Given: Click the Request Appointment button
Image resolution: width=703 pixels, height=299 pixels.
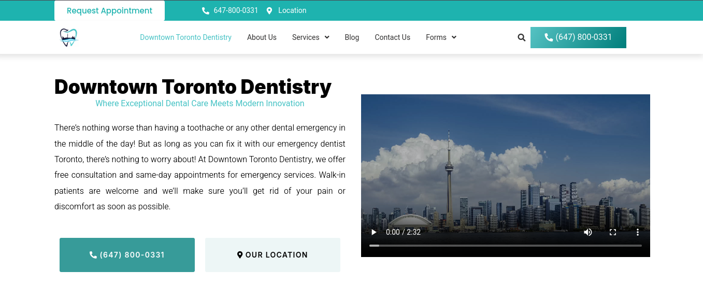Looking at the screenshot, I should pyautogui.click(x=109, y=11).
